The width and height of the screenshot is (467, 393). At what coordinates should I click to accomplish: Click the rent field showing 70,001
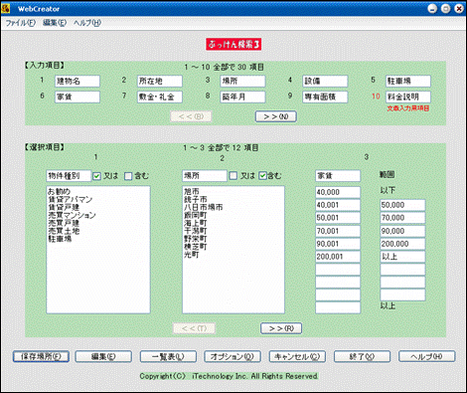coord(338,231)
